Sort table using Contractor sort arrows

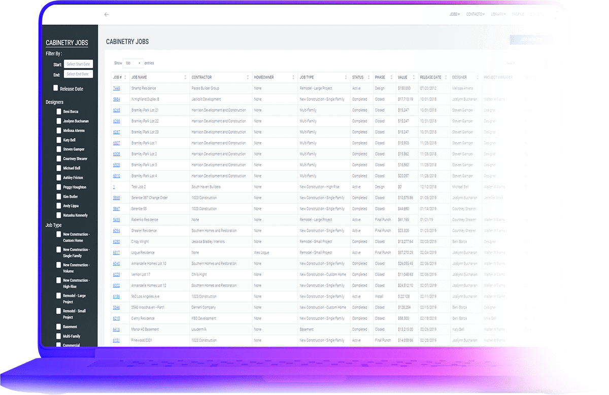(248, 78)
